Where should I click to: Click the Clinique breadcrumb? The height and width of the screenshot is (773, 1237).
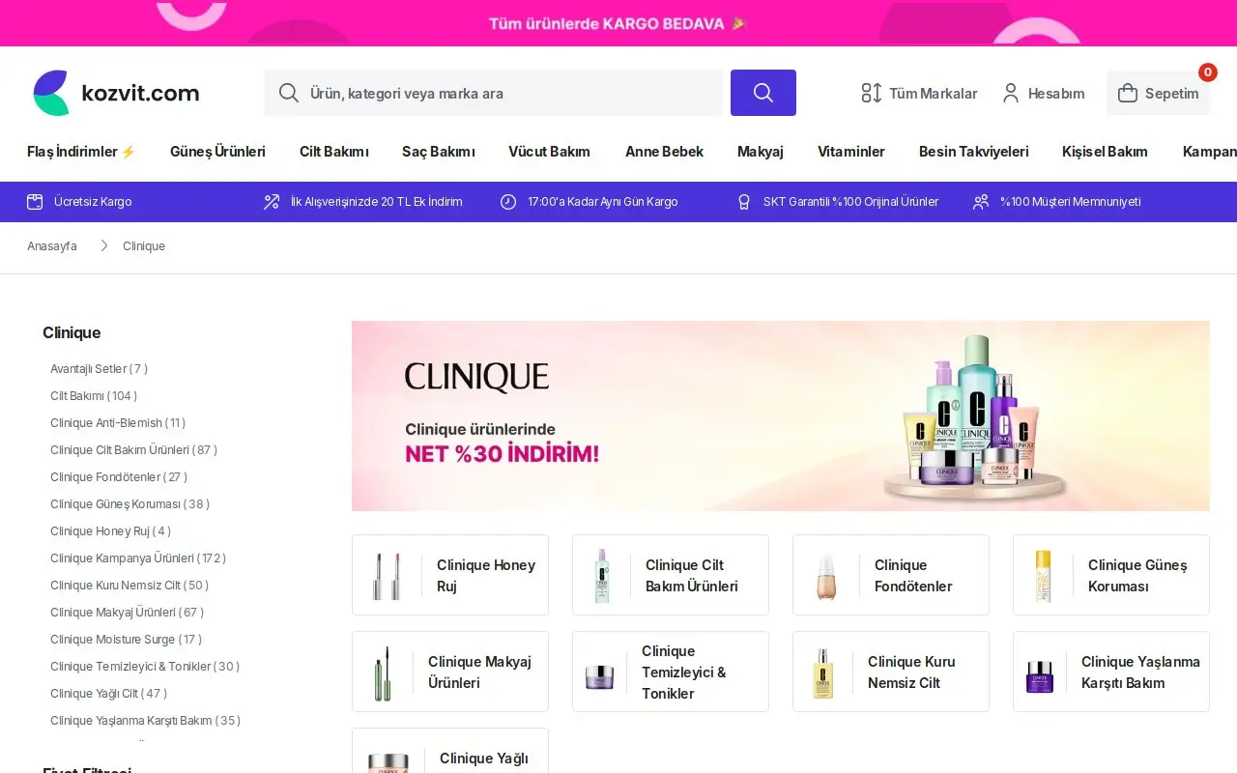(144, 246)
